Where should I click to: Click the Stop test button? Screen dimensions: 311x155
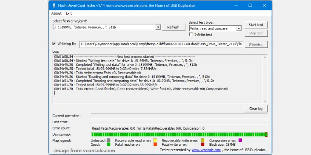pyautogui.click(x=256, y=33)
